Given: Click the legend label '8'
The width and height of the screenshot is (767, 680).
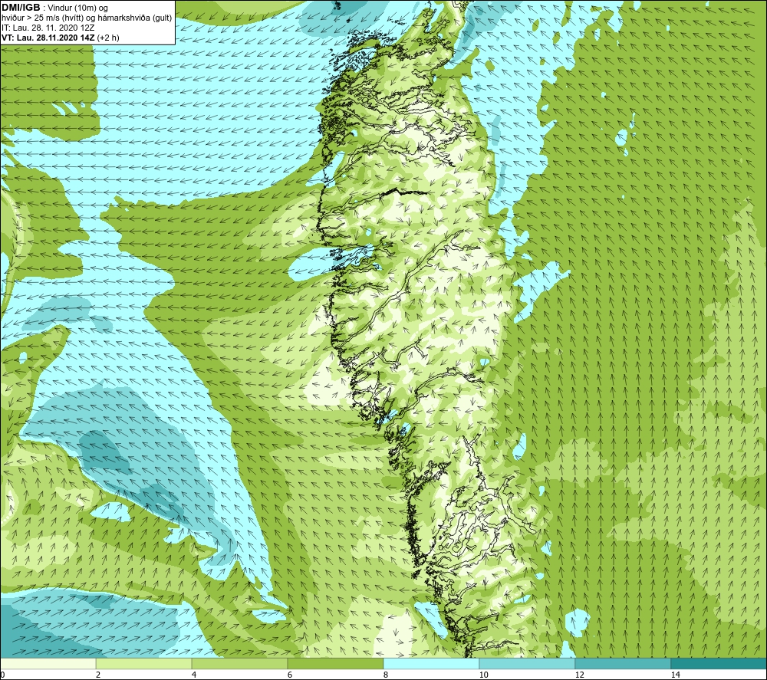Looking at the screenshot, I should tap(386, 675).
